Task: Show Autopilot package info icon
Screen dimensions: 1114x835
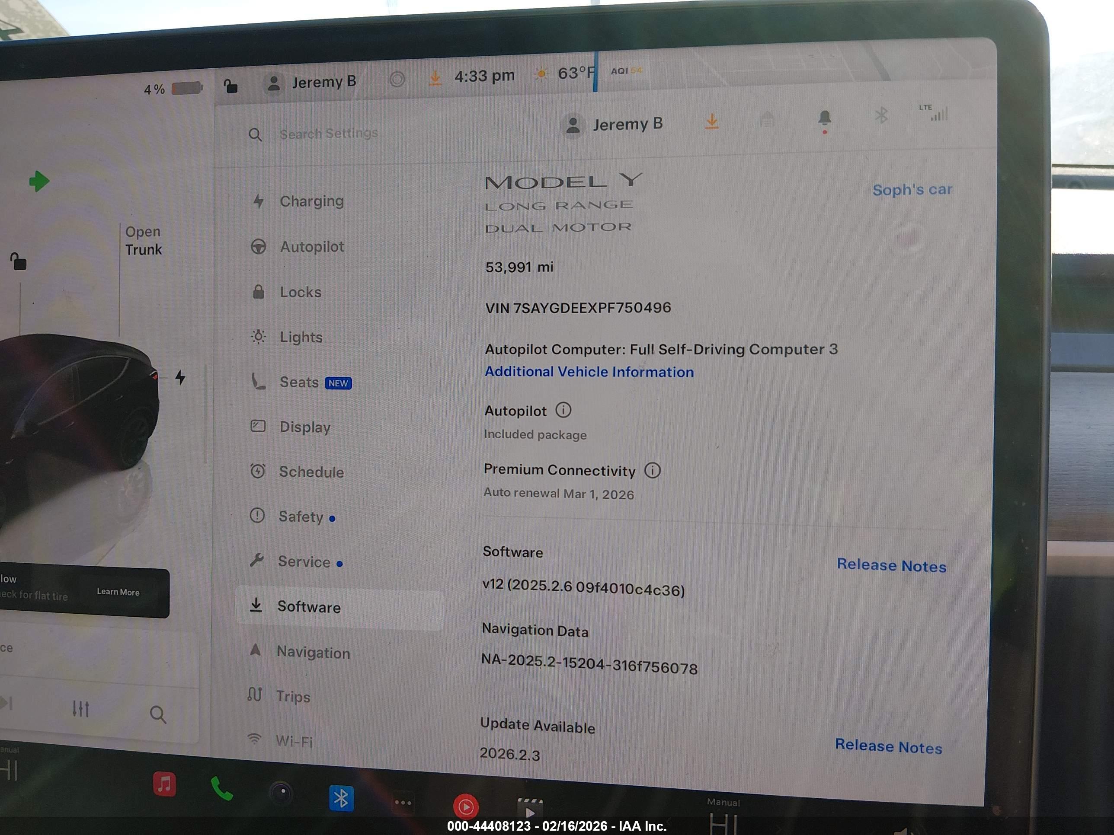Action: pyautogui.click(x=563, y=410)
